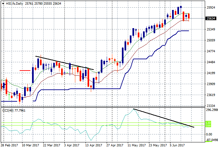Image resolution: width=218 pixels, height=149 pixels.
Task: Select the black descending trendline on price chart
Action: point(64,63)
